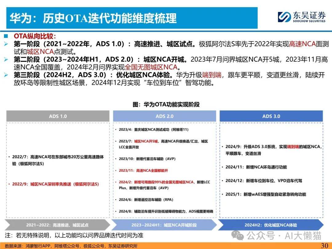Click the "2023/7: 城区NCA开5城" entry
The image size is (332, 249).
pyautogui.click(x=162, y=144)
